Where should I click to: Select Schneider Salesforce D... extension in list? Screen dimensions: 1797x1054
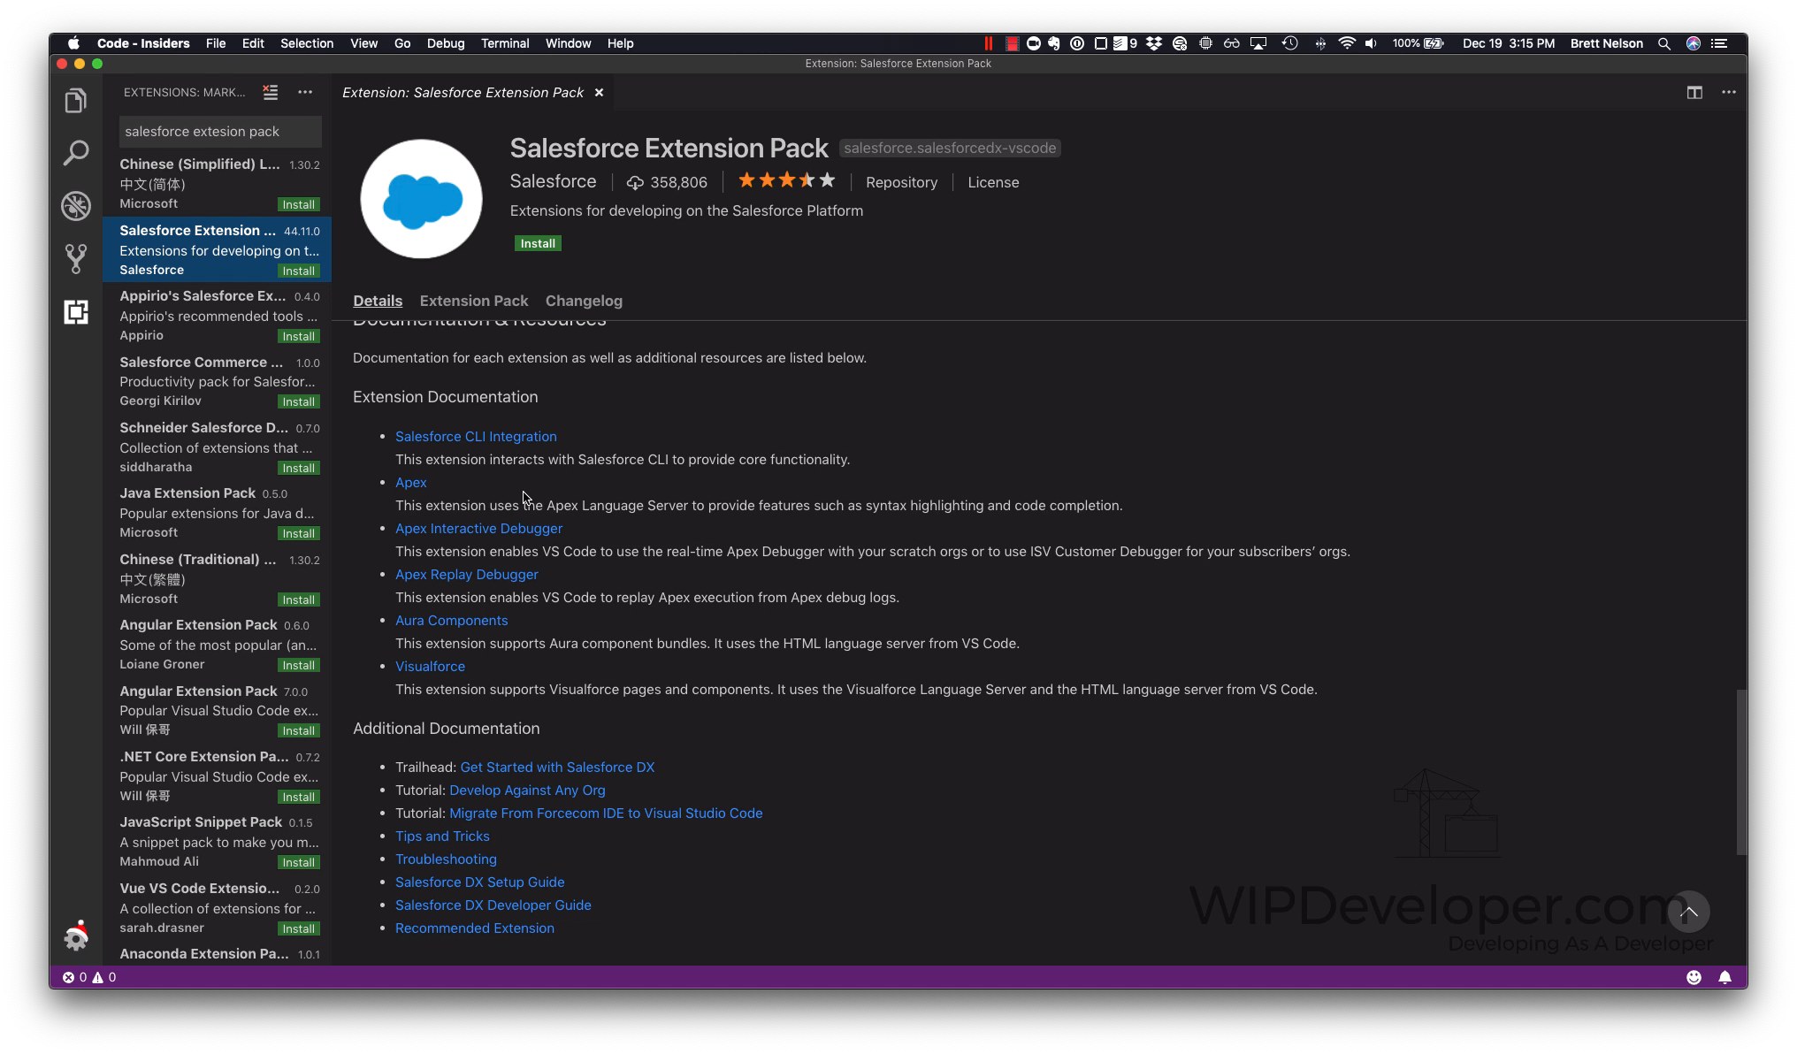[x=218, y=447]
